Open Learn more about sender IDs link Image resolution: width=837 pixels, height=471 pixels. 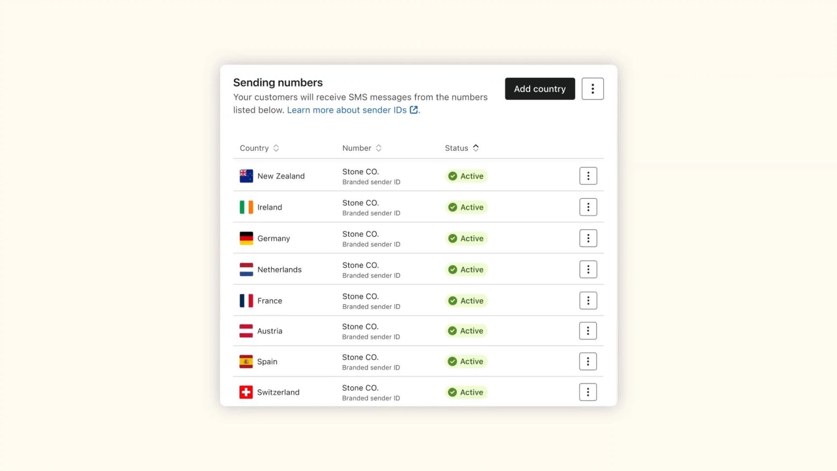pos(347,110)
